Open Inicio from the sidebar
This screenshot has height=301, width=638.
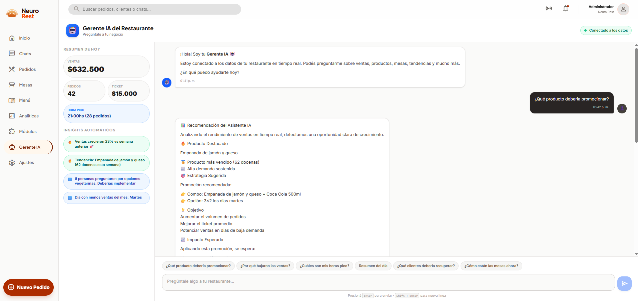click(24, 38)
